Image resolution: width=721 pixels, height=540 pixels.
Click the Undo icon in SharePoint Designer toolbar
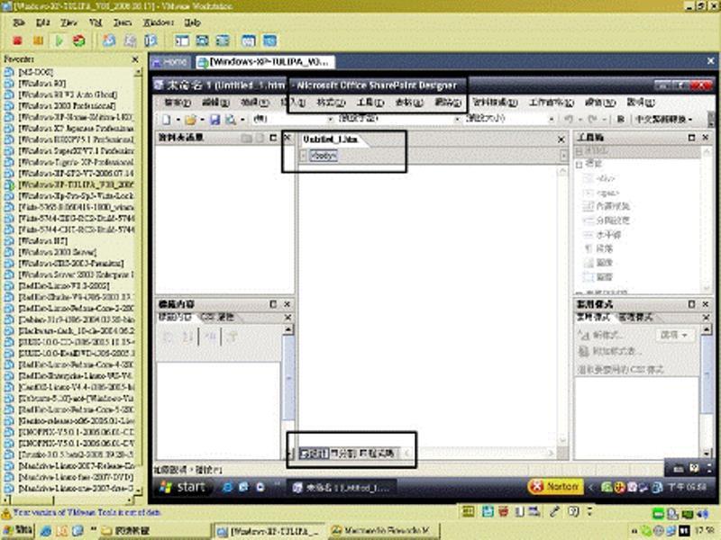point(569,119)
